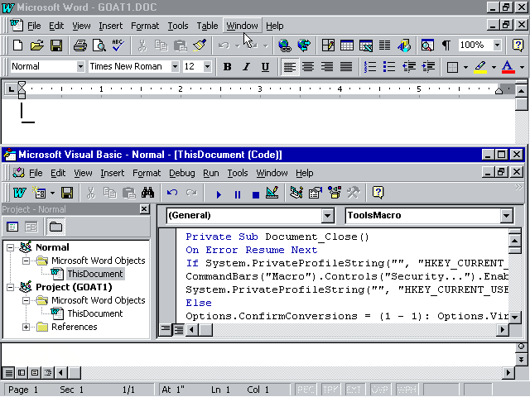Click View Microsoft Word icon in Visual Basic
The width and height of the screenshot is (530, 397).
tap(19, 193)
